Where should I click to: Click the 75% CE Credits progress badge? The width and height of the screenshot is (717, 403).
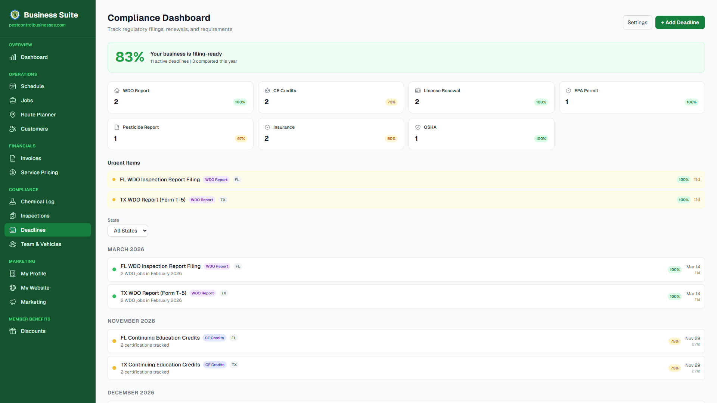[x=391, y=102]
